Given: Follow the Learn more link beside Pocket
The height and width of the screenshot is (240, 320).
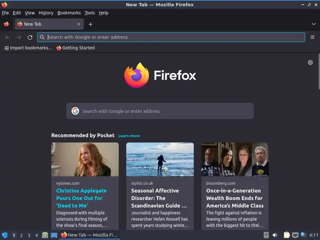Looking at the screenshot, I should (x=129, y=136).
